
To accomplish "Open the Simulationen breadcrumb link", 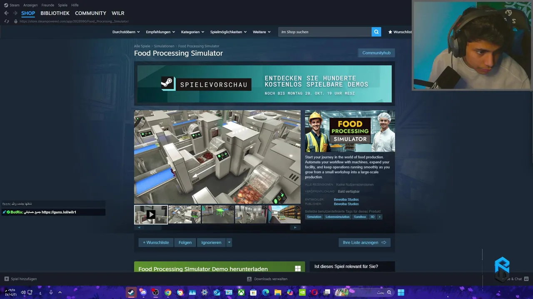I will coord(164,46).
